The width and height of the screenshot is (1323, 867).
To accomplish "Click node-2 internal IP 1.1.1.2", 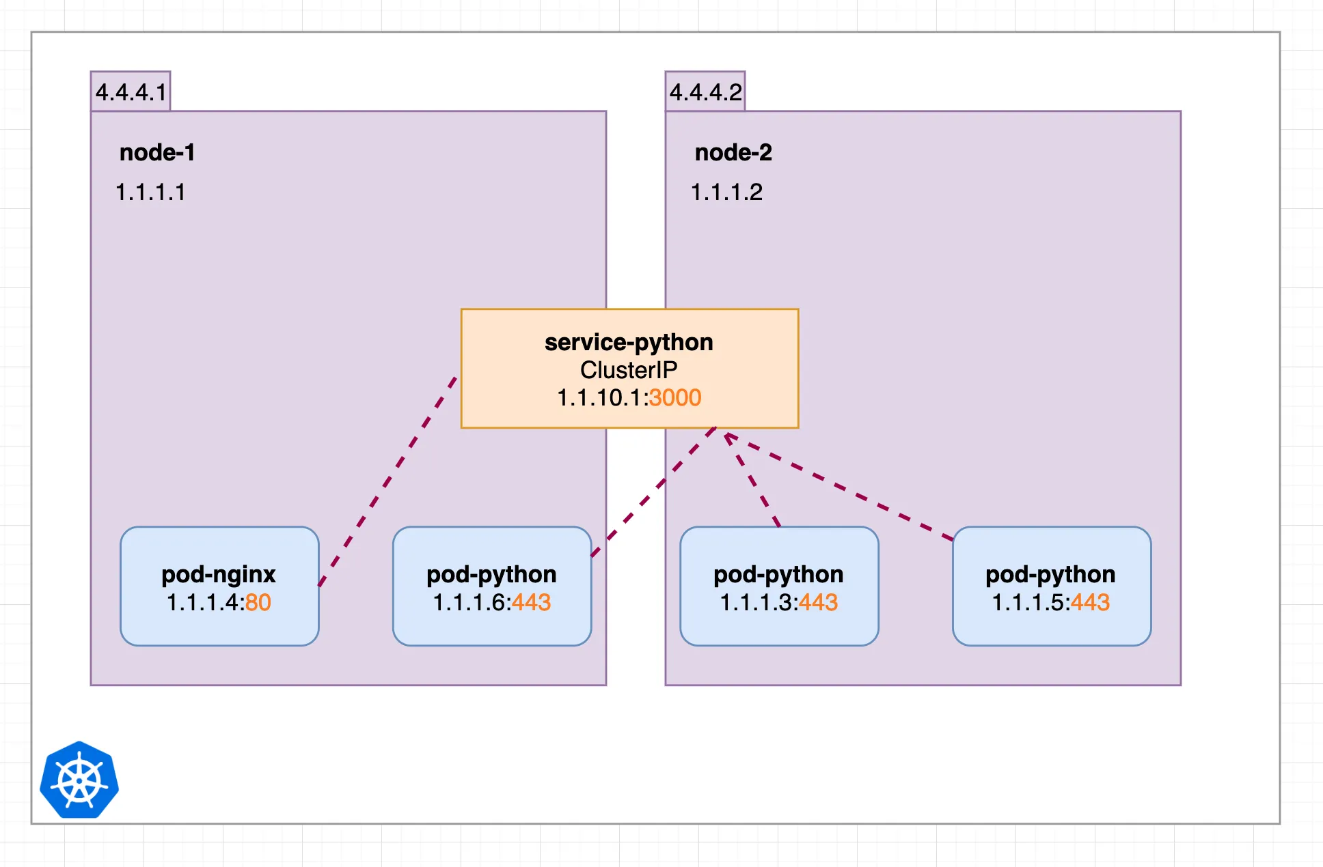I will [726, 192].
